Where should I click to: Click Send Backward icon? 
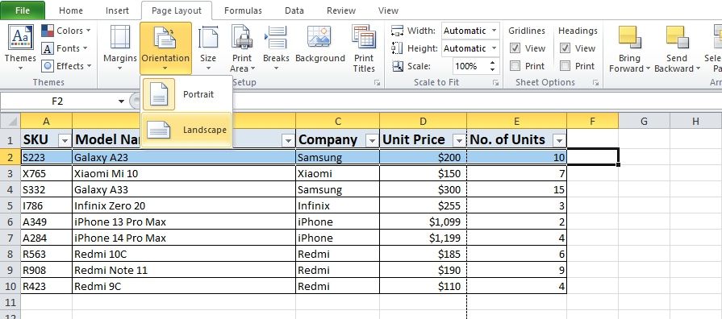click(x=677, y=37)
